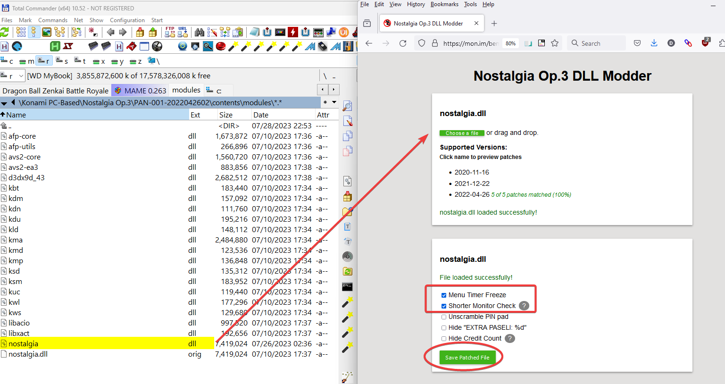
Task: Select libacio dll file row
Action: coord(169,323)
